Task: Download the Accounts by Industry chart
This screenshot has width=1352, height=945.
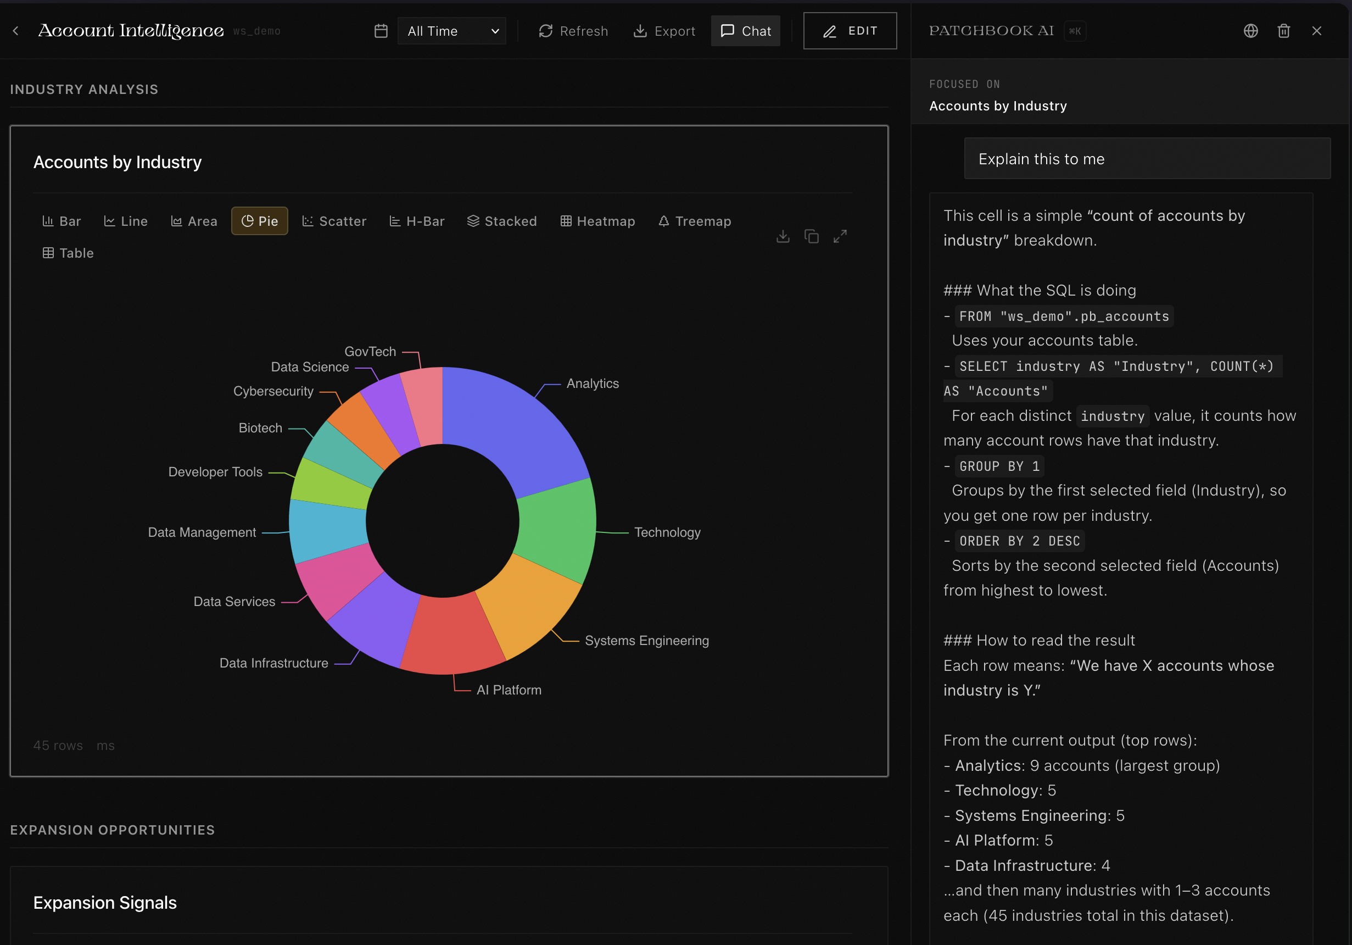Action: pos(783,236)
